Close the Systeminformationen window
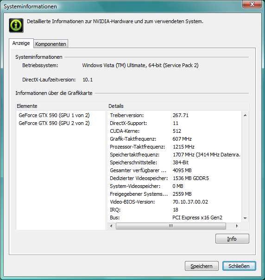This screenshot has height=280, width=265. pyautogui.click(x=252, y=4)
